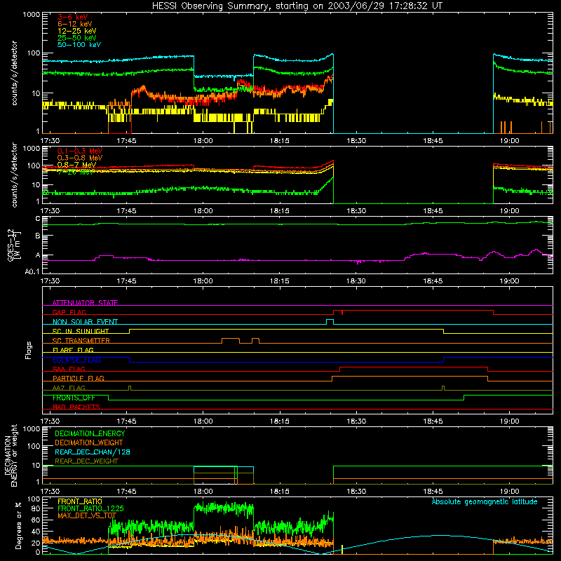Select the GAP_FLAG label
This screenshot has width=561, height=561.
(x=69, y=312)
